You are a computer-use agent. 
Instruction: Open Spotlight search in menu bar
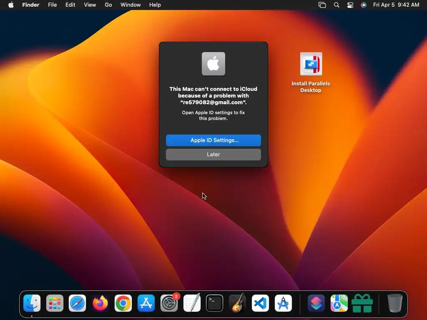click(x=337, y=5)
